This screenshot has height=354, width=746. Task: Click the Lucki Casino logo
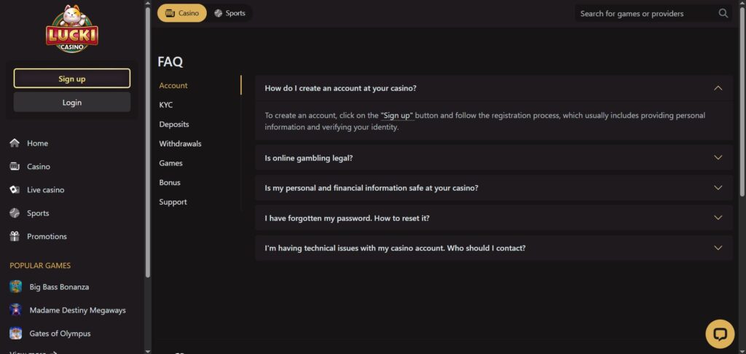tap(71, 29)
